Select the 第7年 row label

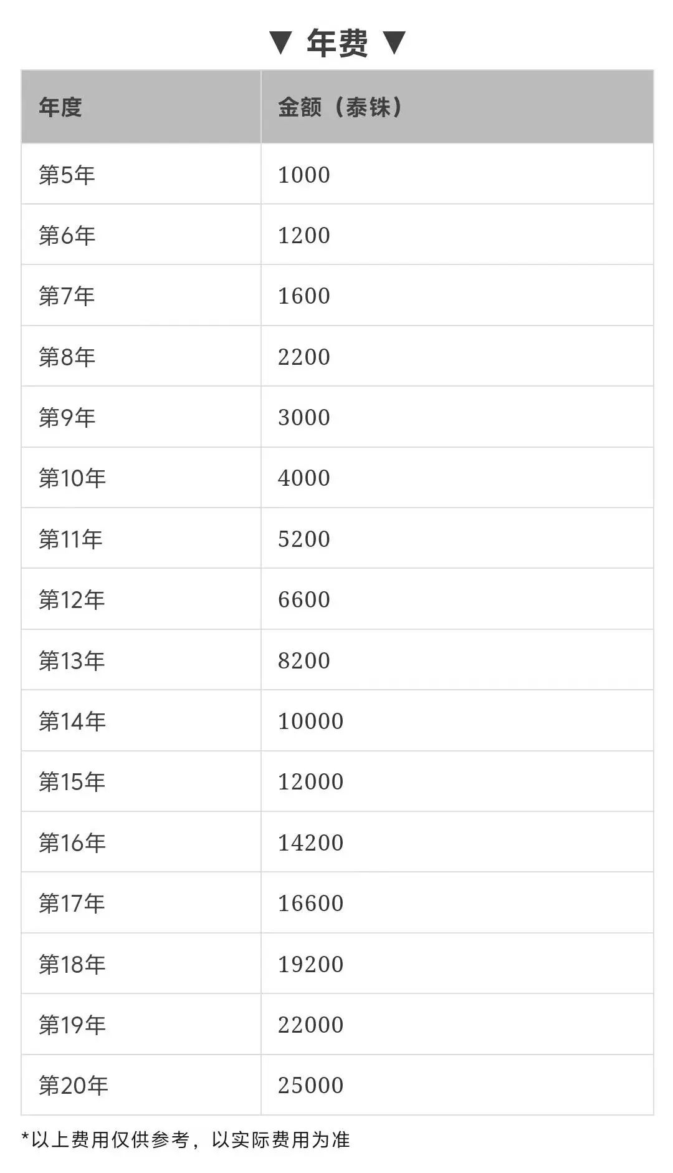(67, 296)
